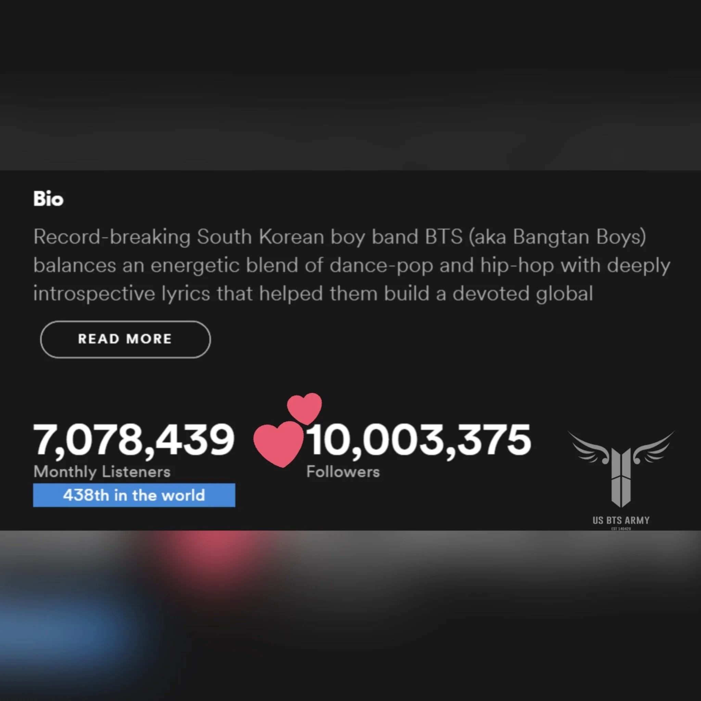
Task: Click the bio line mentioning dance-pop and hip-hop
Action: 352,266
